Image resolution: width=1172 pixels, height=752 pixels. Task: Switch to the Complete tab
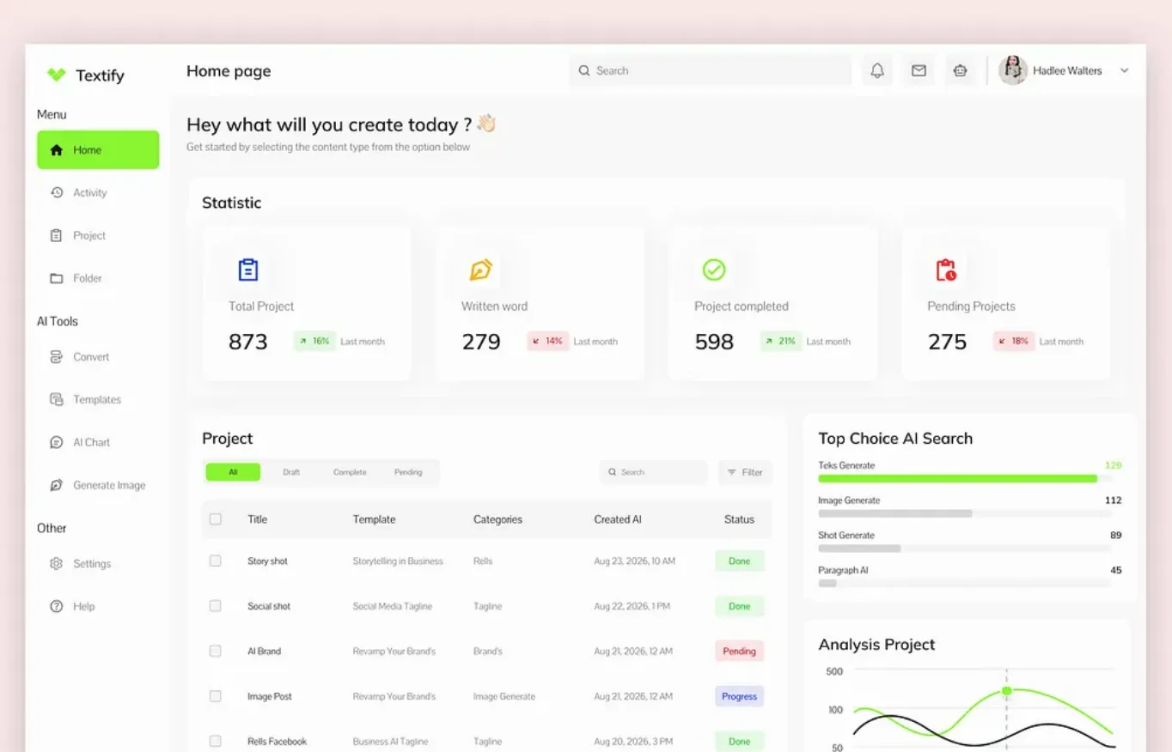point(350,472)
